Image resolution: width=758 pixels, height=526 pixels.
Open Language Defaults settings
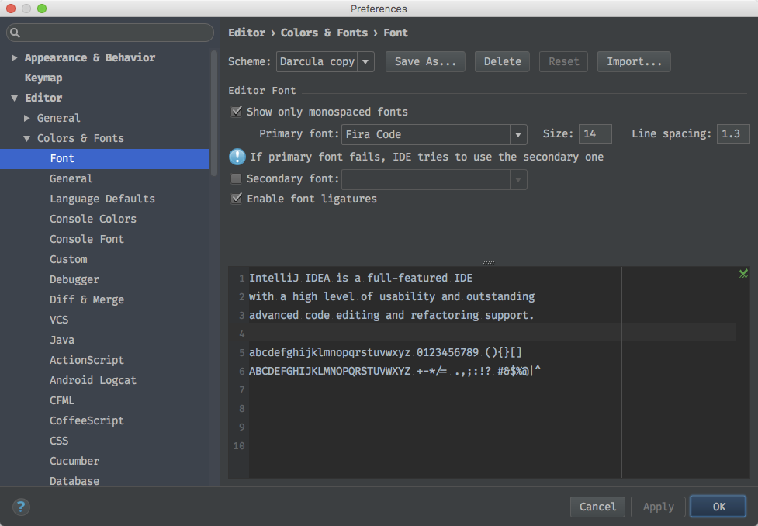click(102, 199)
